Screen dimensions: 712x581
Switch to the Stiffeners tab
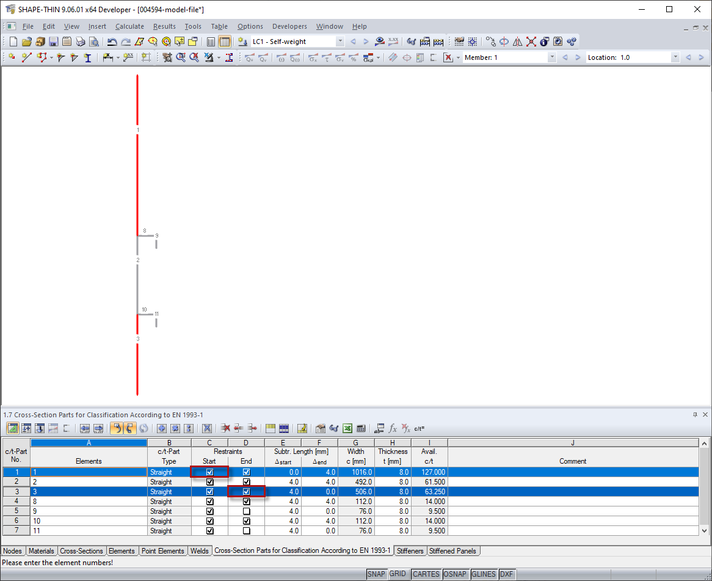click(x=410, y=551)
